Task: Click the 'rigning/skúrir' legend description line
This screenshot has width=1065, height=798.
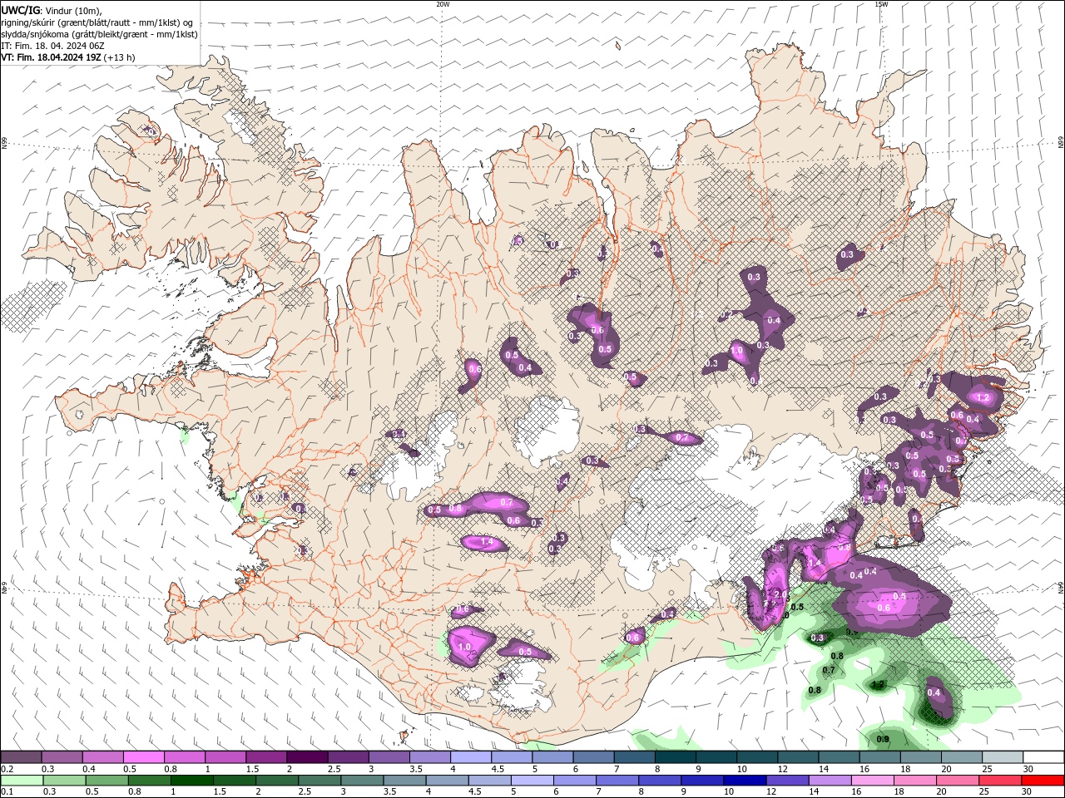Action: (97, 22)
